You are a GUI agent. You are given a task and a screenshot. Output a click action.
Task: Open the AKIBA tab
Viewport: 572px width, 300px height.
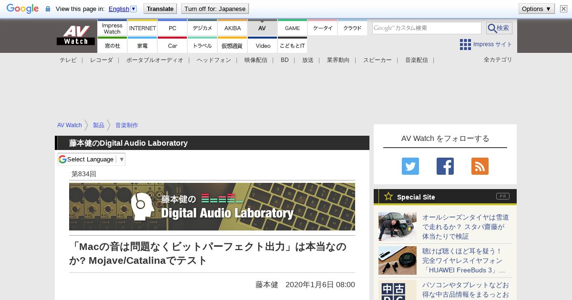pos(232,28)
